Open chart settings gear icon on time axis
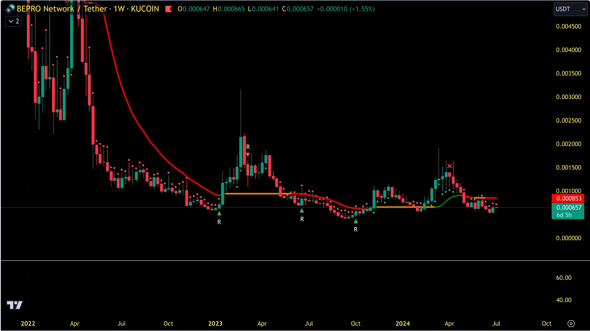Viewport: 590px width, 331px height. tap(571, 323)
